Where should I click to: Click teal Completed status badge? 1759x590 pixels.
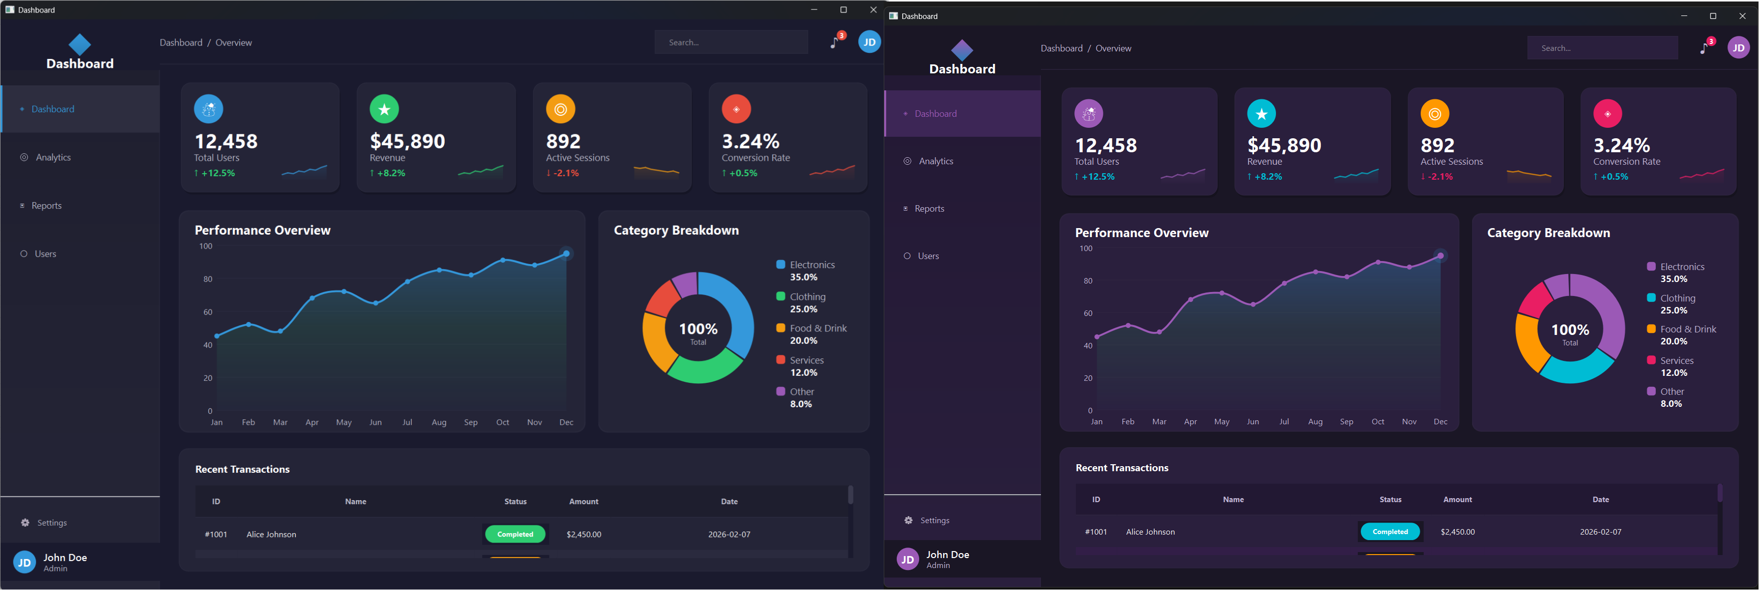1390,531
